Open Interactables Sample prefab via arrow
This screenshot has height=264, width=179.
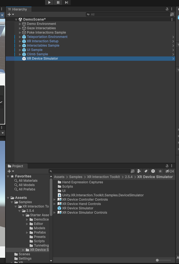pos(173,46)
